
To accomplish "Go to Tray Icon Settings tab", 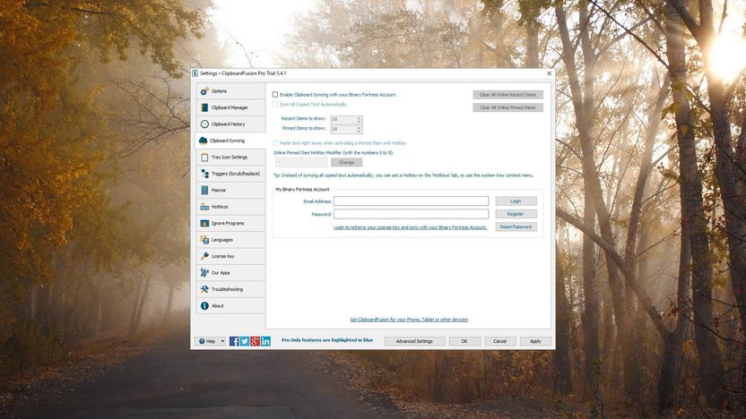I will tap(230, 158).
